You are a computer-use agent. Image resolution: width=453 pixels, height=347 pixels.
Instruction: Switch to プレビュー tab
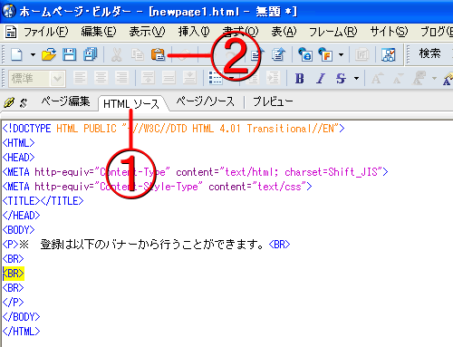273,101
